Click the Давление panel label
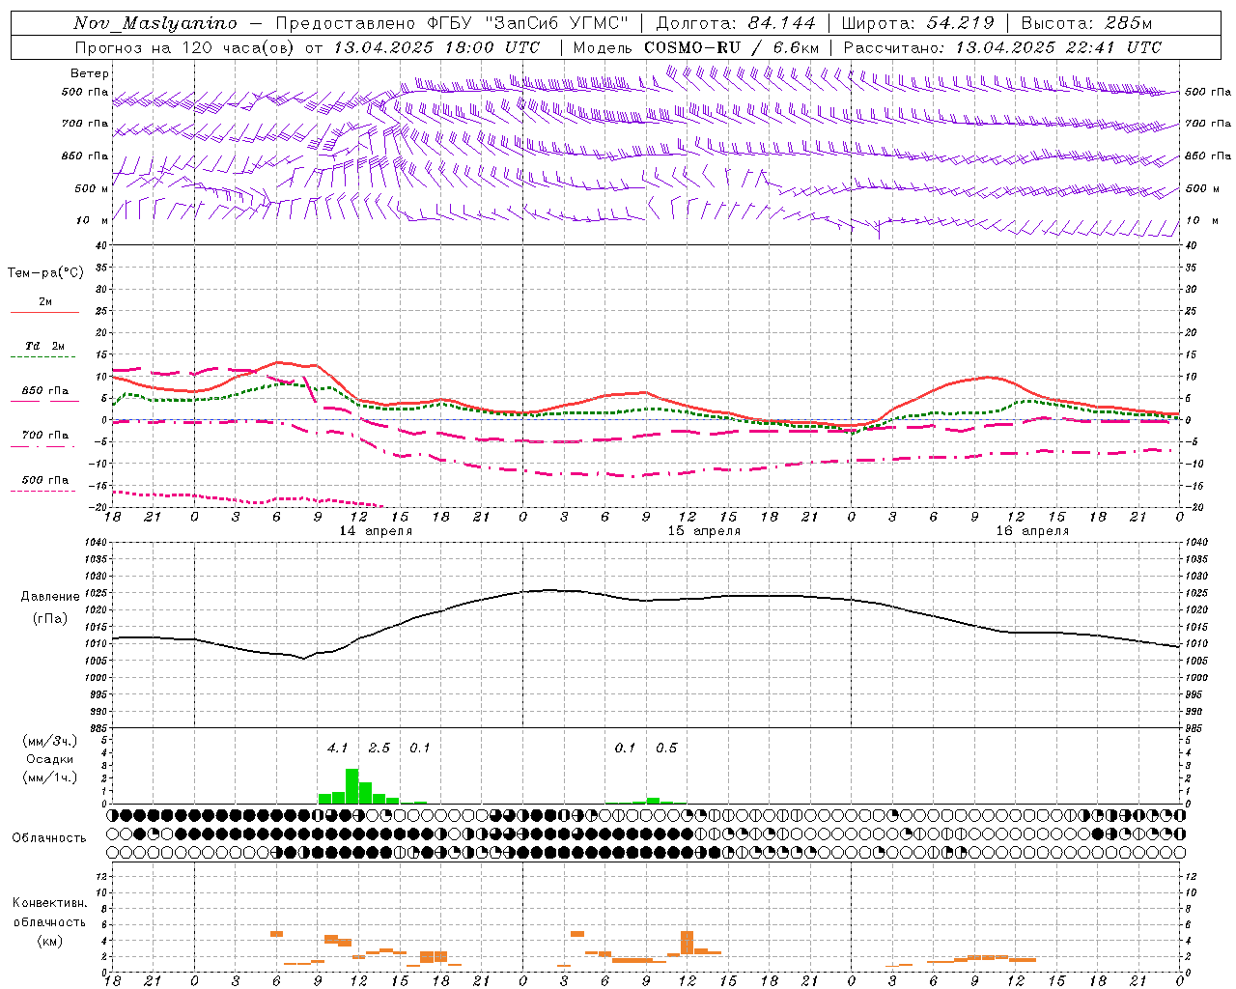Screen dimensions: 1236x989 click(x=50, y=597)
